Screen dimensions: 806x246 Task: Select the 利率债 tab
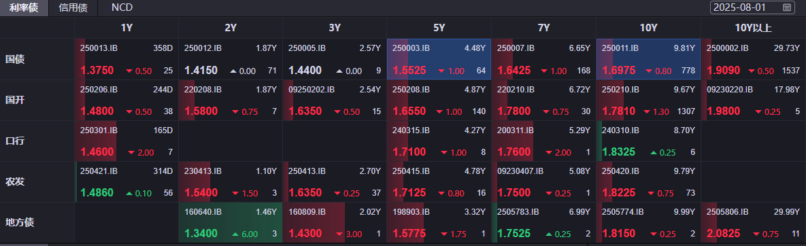[24, 7]
